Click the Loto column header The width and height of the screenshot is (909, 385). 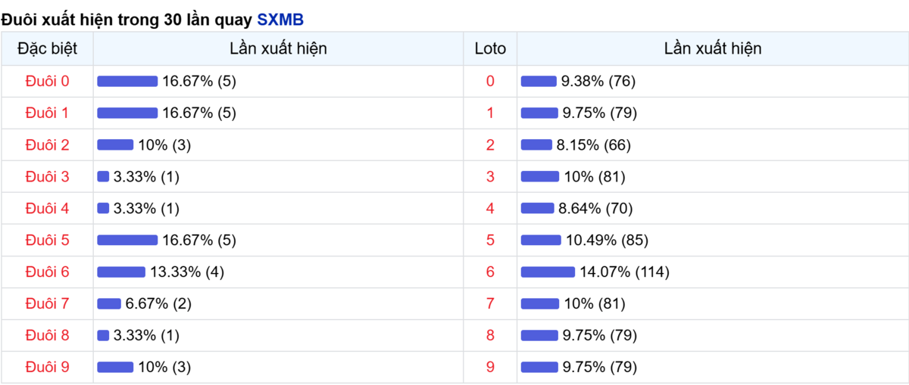[490, 48]
